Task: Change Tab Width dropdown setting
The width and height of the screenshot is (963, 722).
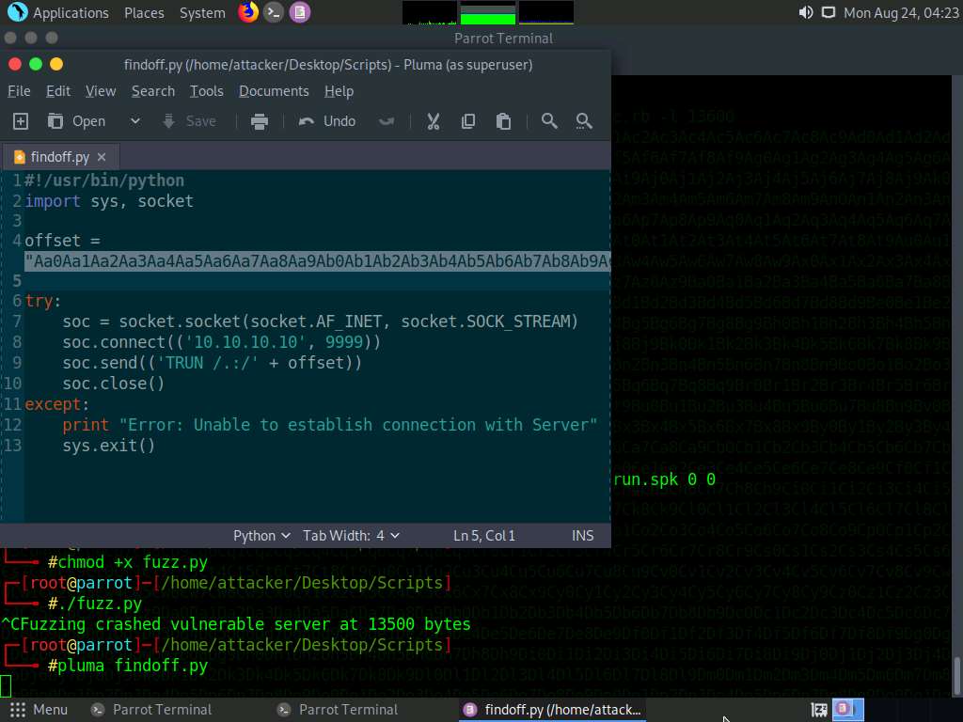Action: [x=352, y=536]
